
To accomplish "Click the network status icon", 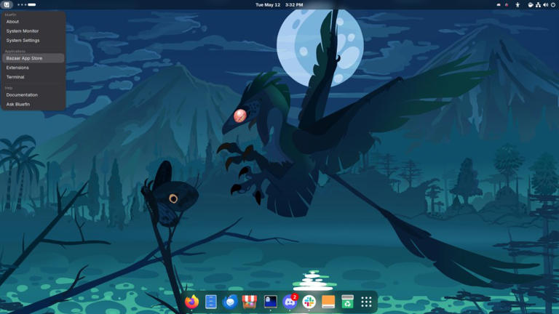I will point(538,4).
